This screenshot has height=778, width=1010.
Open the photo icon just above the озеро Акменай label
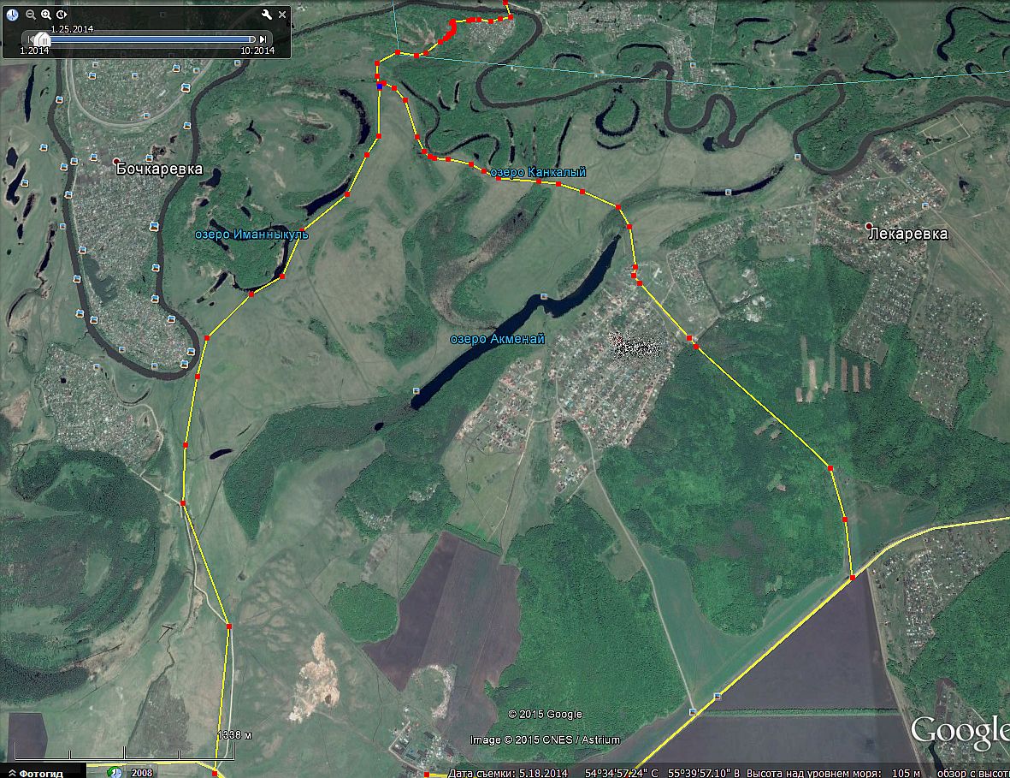(544, 296)
